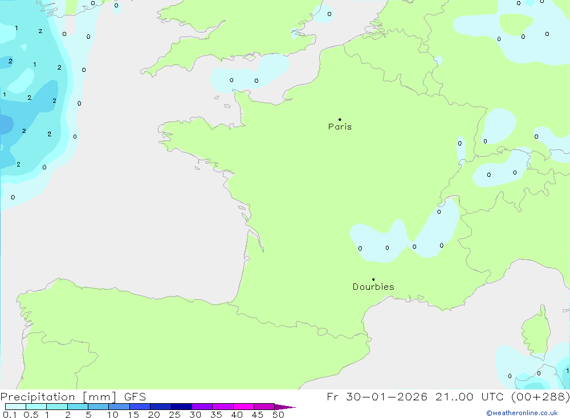Click the '25' legend scale label

(174, 415)
